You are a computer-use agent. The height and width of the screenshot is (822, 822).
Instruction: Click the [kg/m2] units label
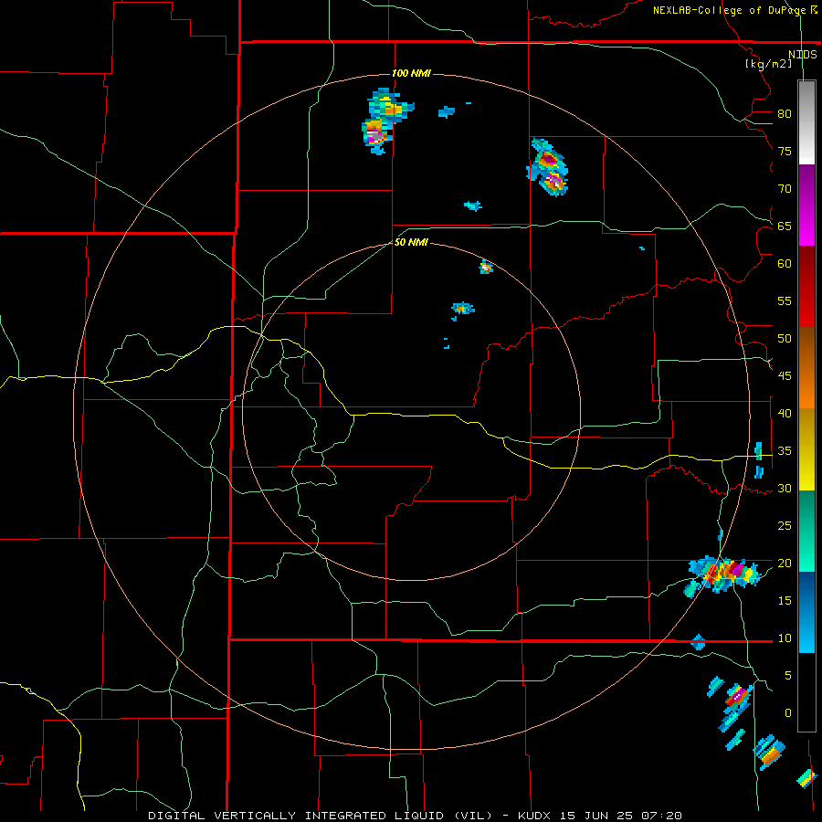[768, 64]
